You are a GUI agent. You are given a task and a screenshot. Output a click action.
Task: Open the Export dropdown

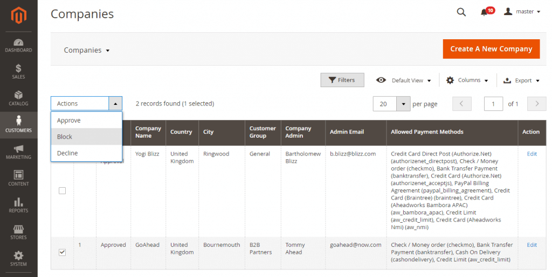521,80
